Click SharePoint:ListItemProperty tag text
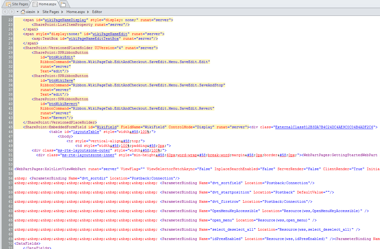380x249 pixels. coord(63,25)
